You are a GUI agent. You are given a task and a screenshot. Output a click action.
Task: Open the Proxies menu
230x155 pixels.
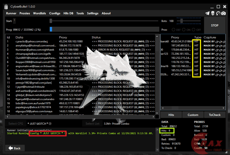(x=25, y=13)
